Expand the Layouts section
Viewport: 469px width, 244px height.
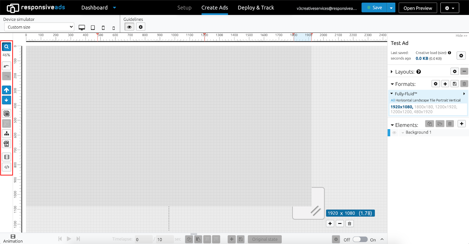point(392,72)
